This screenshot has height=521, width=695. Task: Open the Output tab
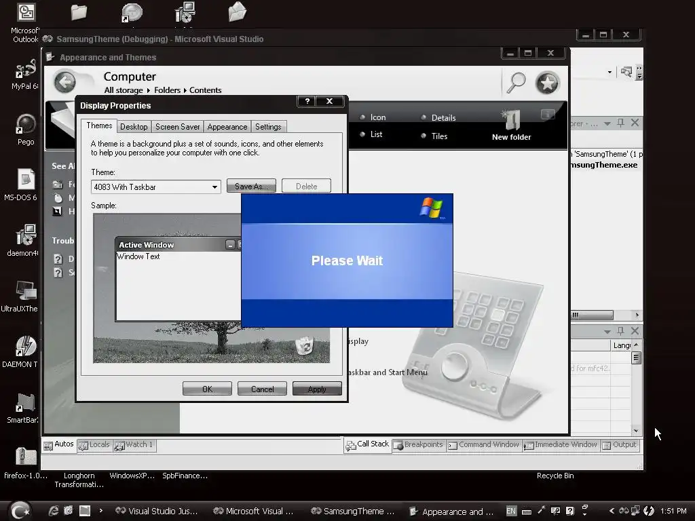(x=619, y=445)
